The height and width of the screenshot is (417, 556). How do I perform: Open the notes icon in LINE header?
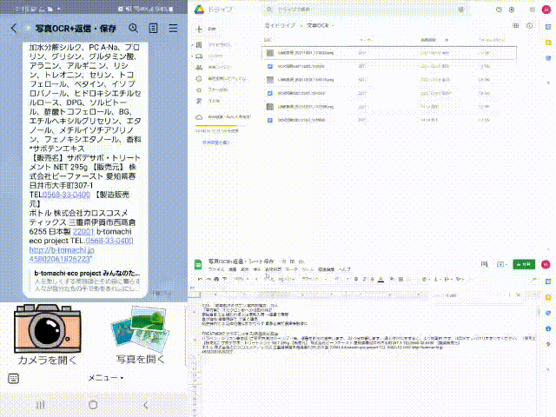tap(153, 28)
